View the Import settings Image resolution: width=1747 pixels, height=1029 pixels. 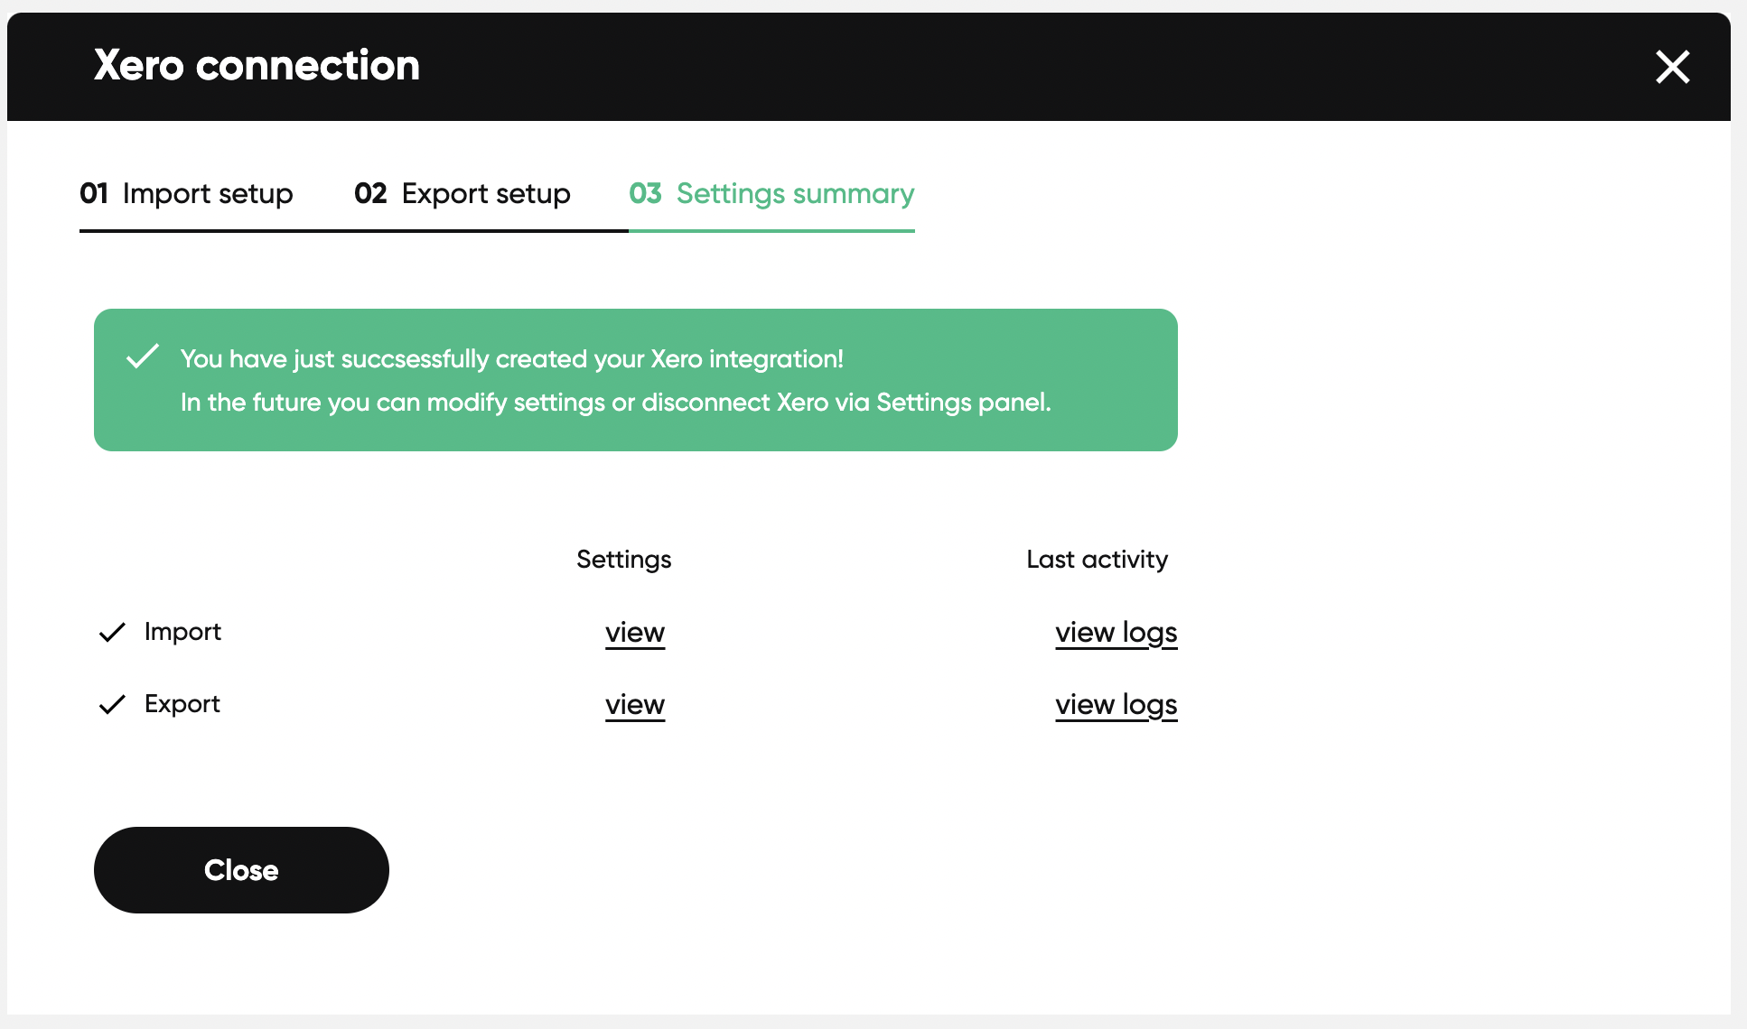635,633
